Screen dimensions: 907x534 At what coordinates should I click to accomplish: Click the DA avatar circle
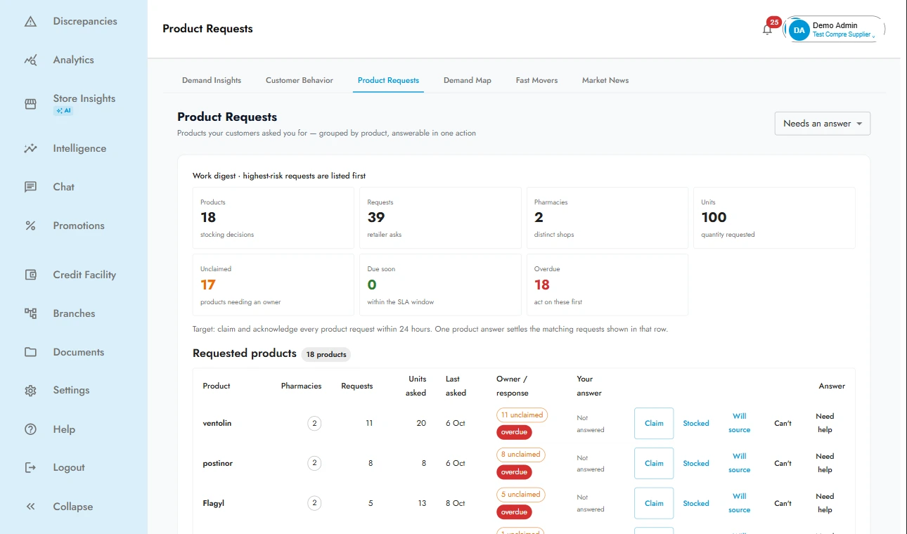point(799,30)
